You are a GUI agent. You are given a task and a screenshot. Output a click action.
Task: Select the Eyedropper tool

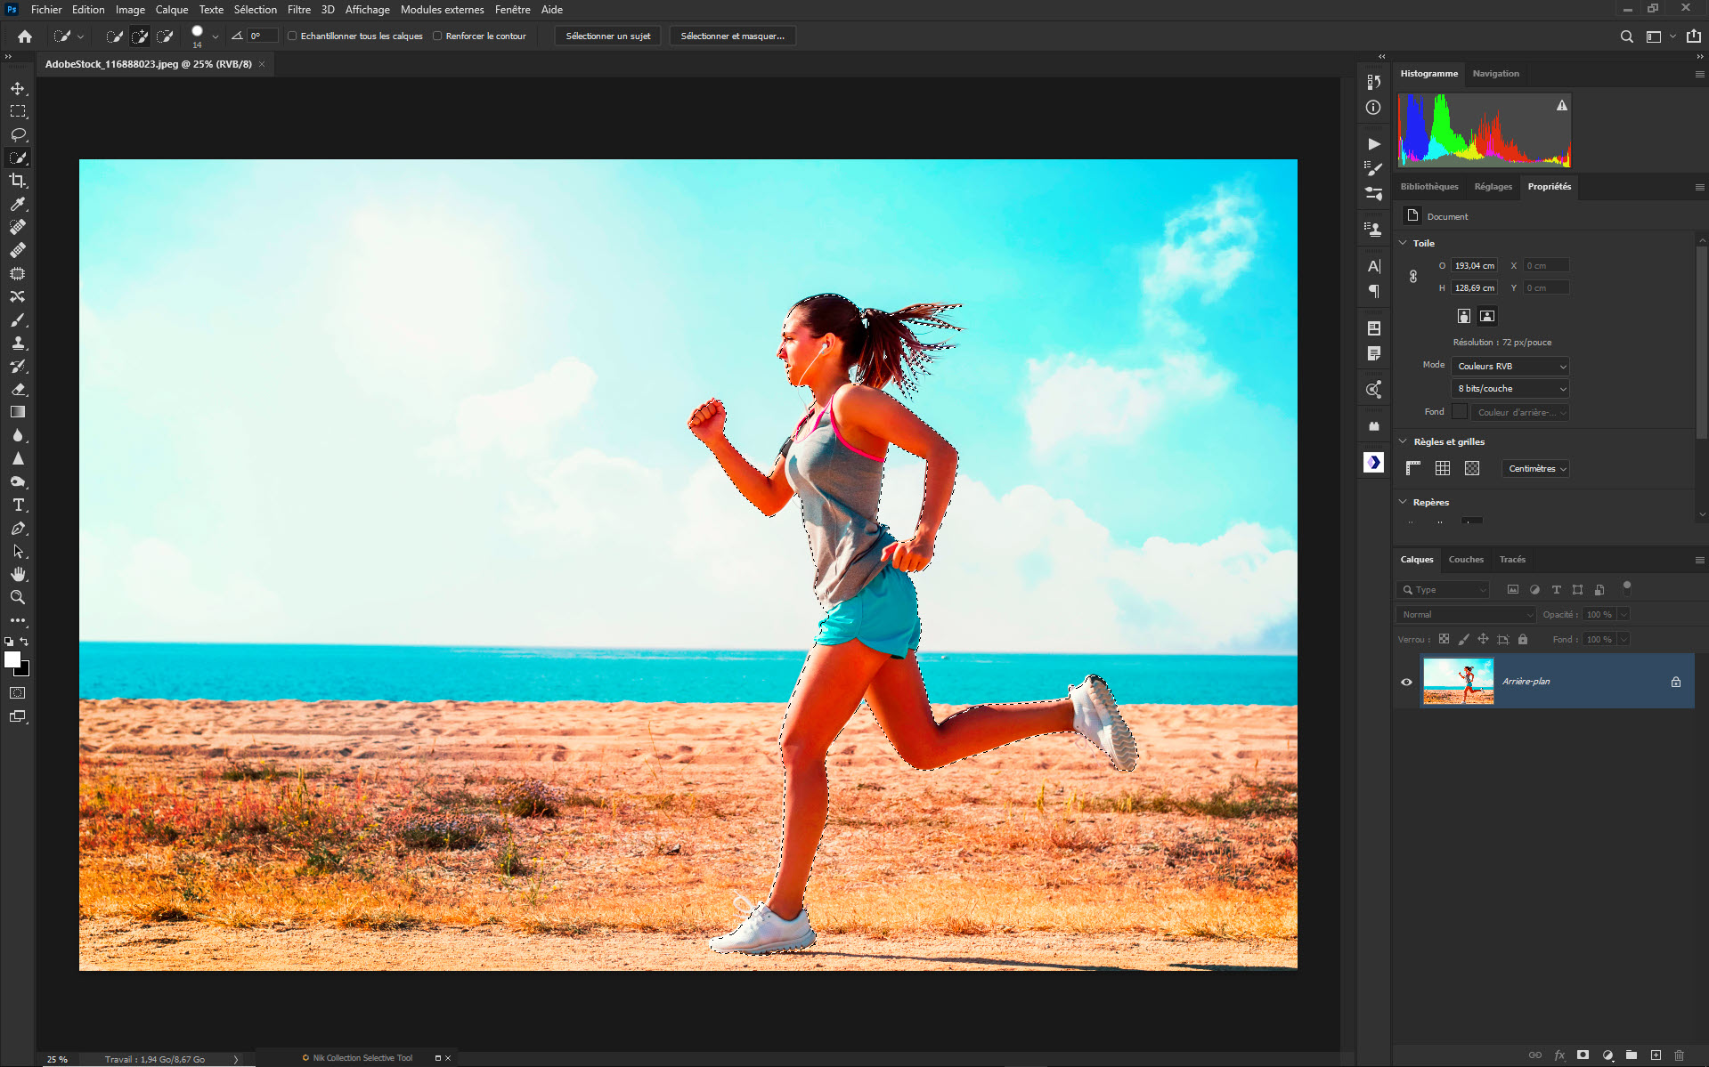(x=18, y=205)
